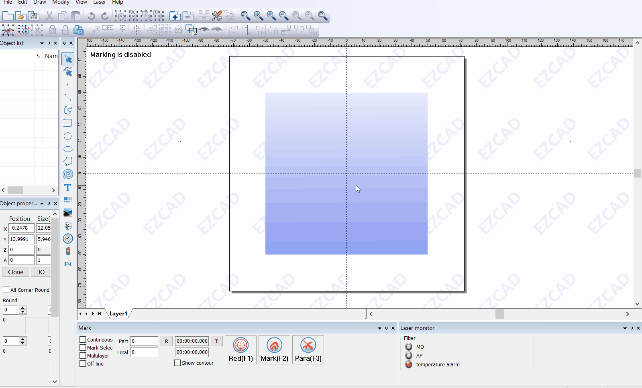
Task: Select the Bitmap image tool
Action: (x=68, y=213)
